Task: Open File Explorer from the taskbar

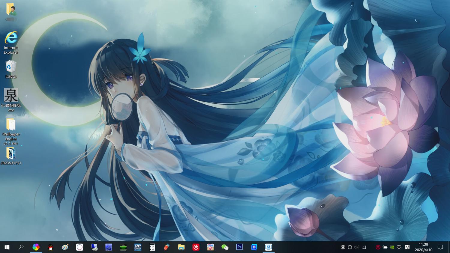Action: [x=181, y=247]
